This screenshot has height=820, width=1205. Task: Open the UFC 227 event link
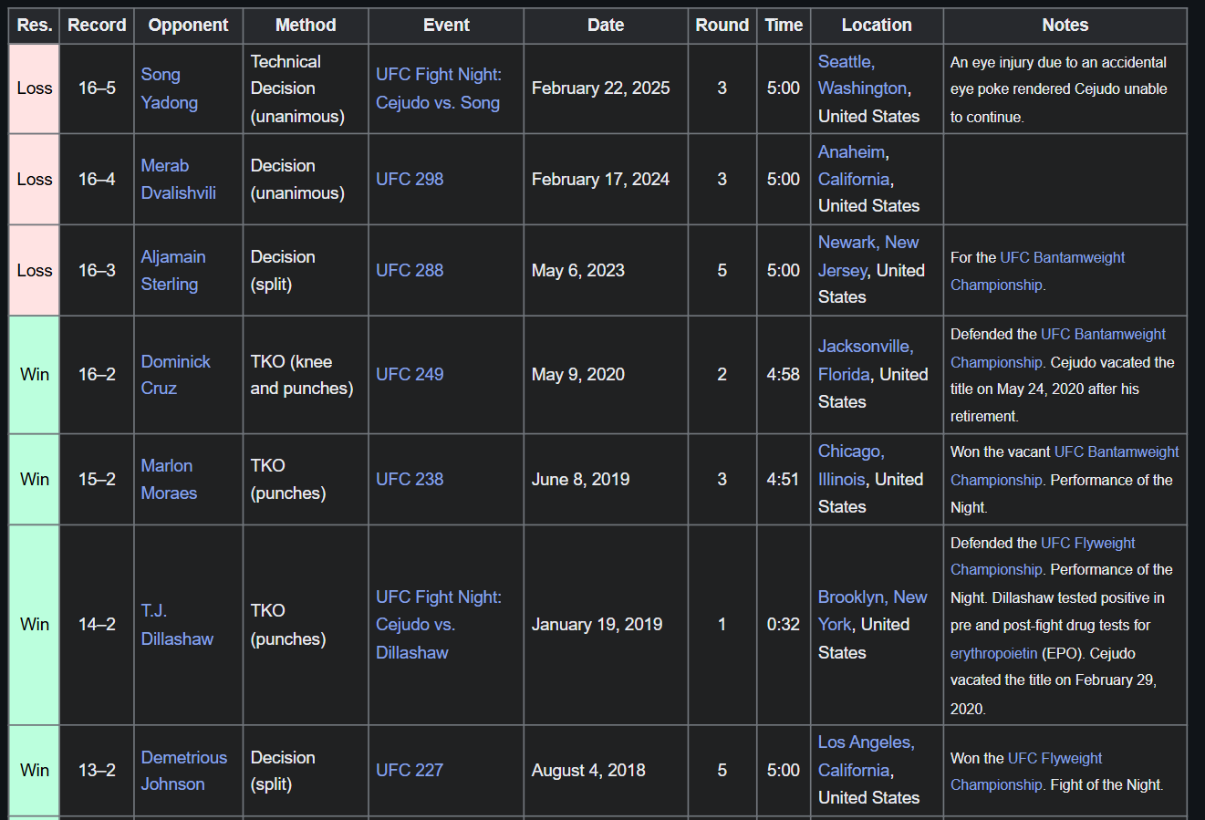[410, 770]
